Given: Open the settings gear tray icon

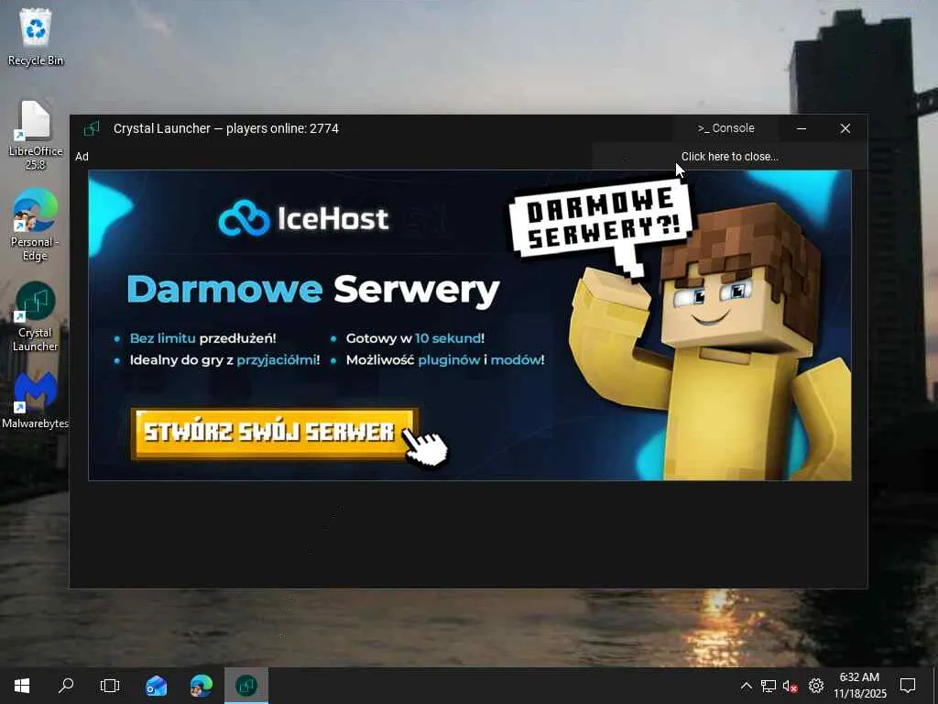Looking at the screenshot, I should [x=816, y=686].
